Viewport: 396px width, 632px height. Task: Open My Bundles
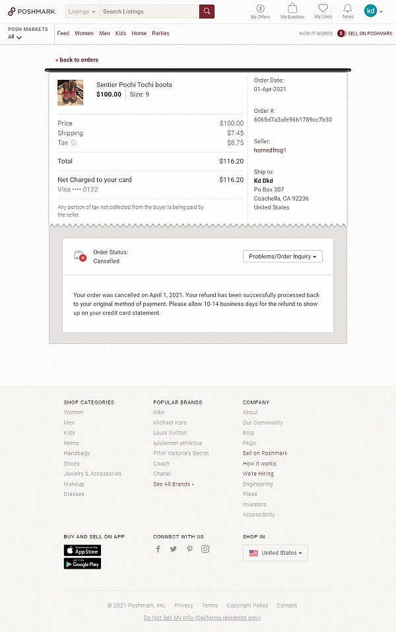292,11
